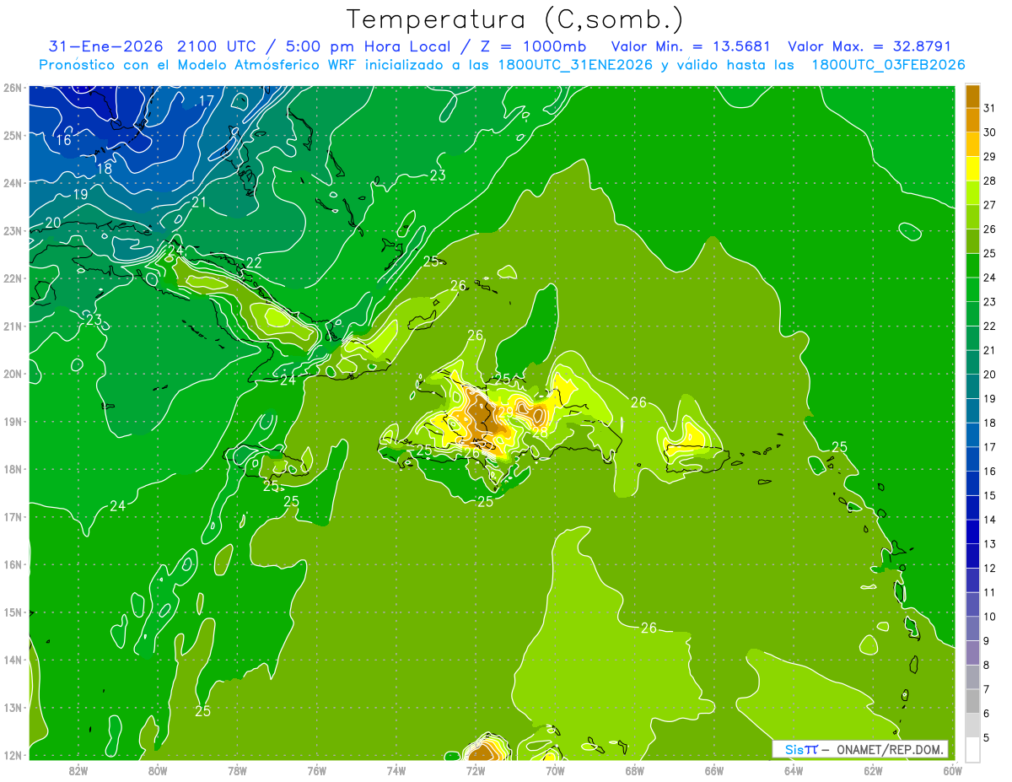Viewport: 1012px width, 782px height.
Task: Click the "78W" longitude axis label
Action: (x=238, y=770)
